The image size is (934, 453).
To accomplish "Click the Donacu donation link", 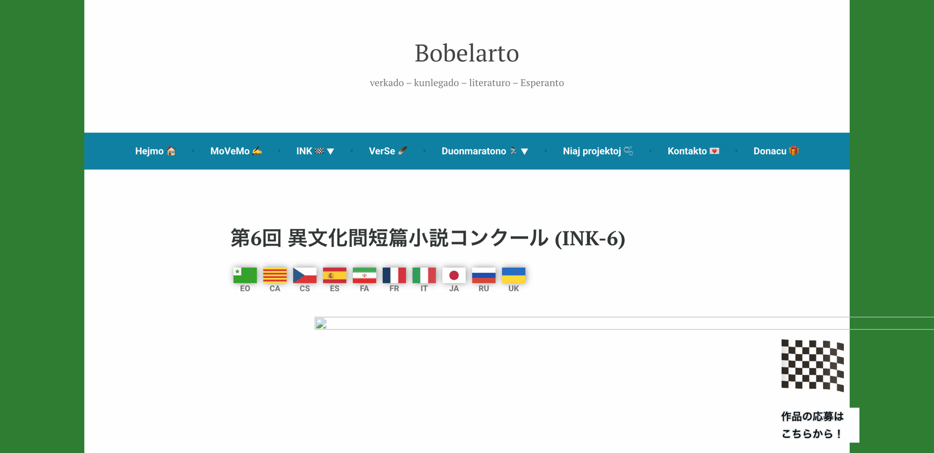I will tap(776, 151).
